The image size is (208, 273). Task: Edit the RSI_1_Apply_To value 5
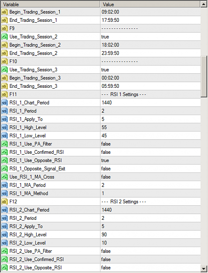point(103,119)
